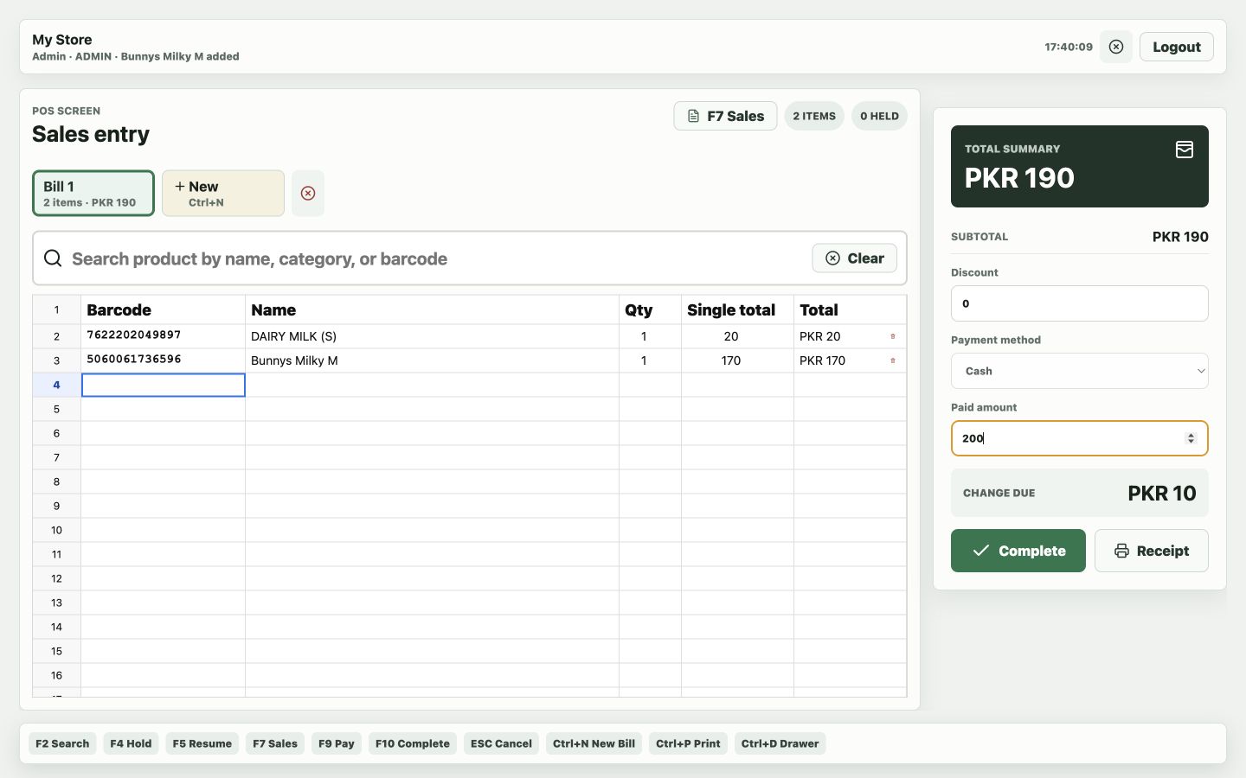Click Qty cell of Bunnys Milky M
This screenshot has width=1246, height=778.
coord(651,360)
